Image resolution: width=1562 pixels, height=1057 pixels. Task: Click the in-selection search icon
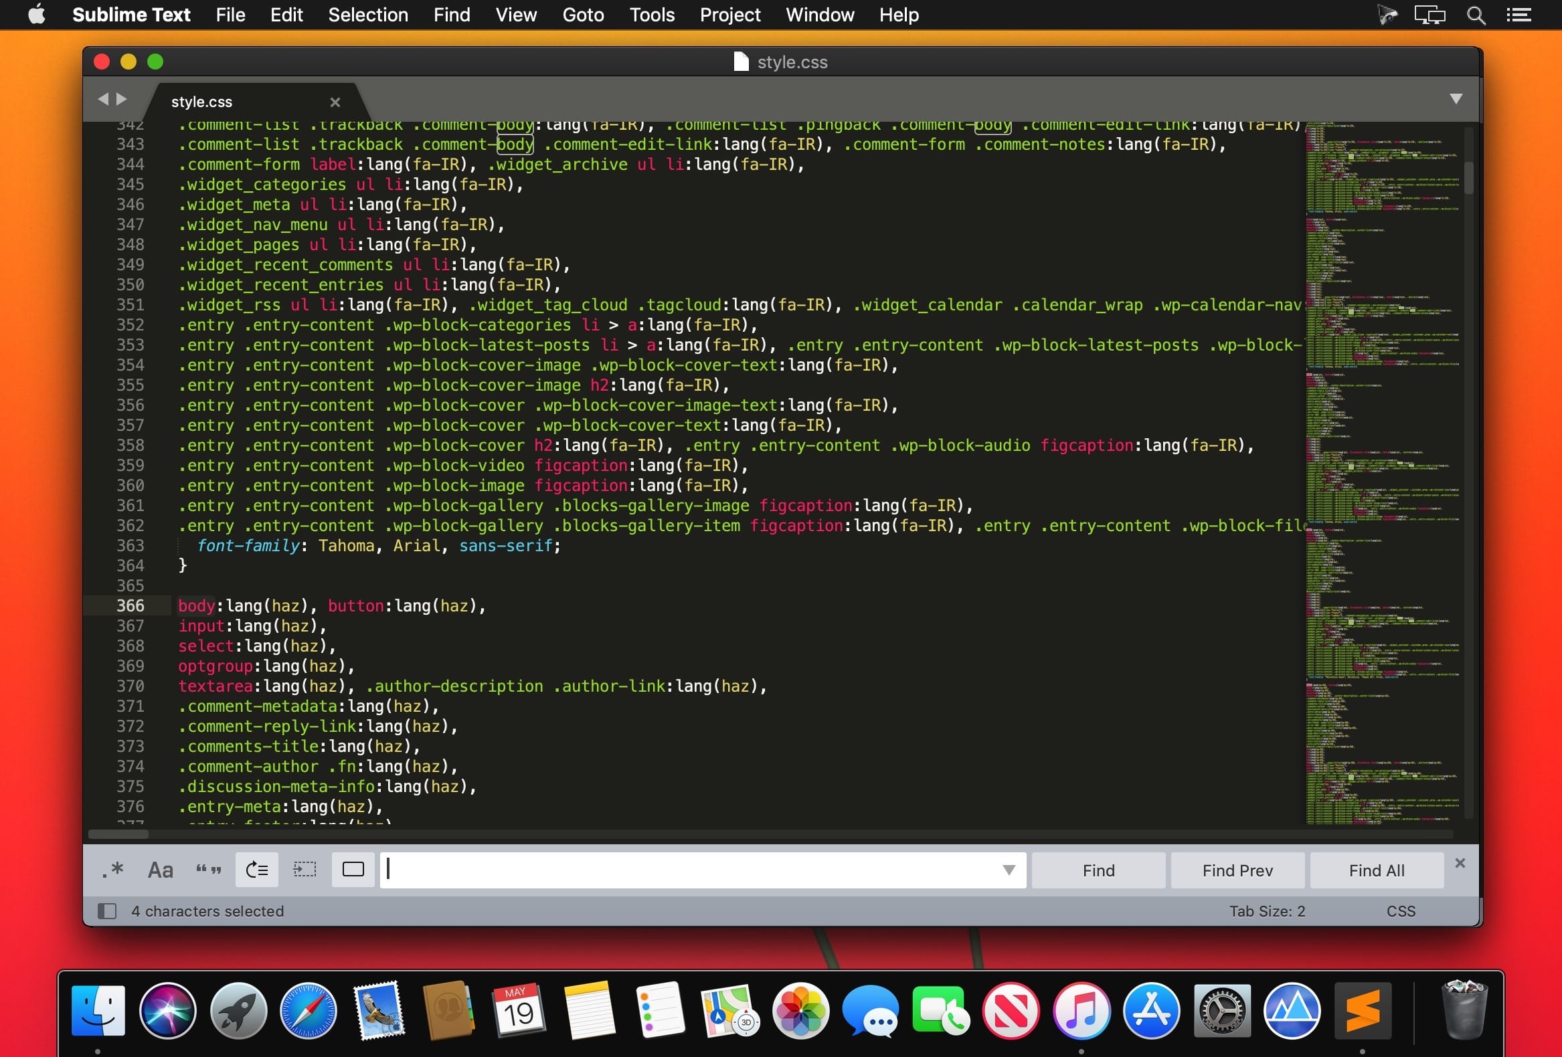click(305, 868)
